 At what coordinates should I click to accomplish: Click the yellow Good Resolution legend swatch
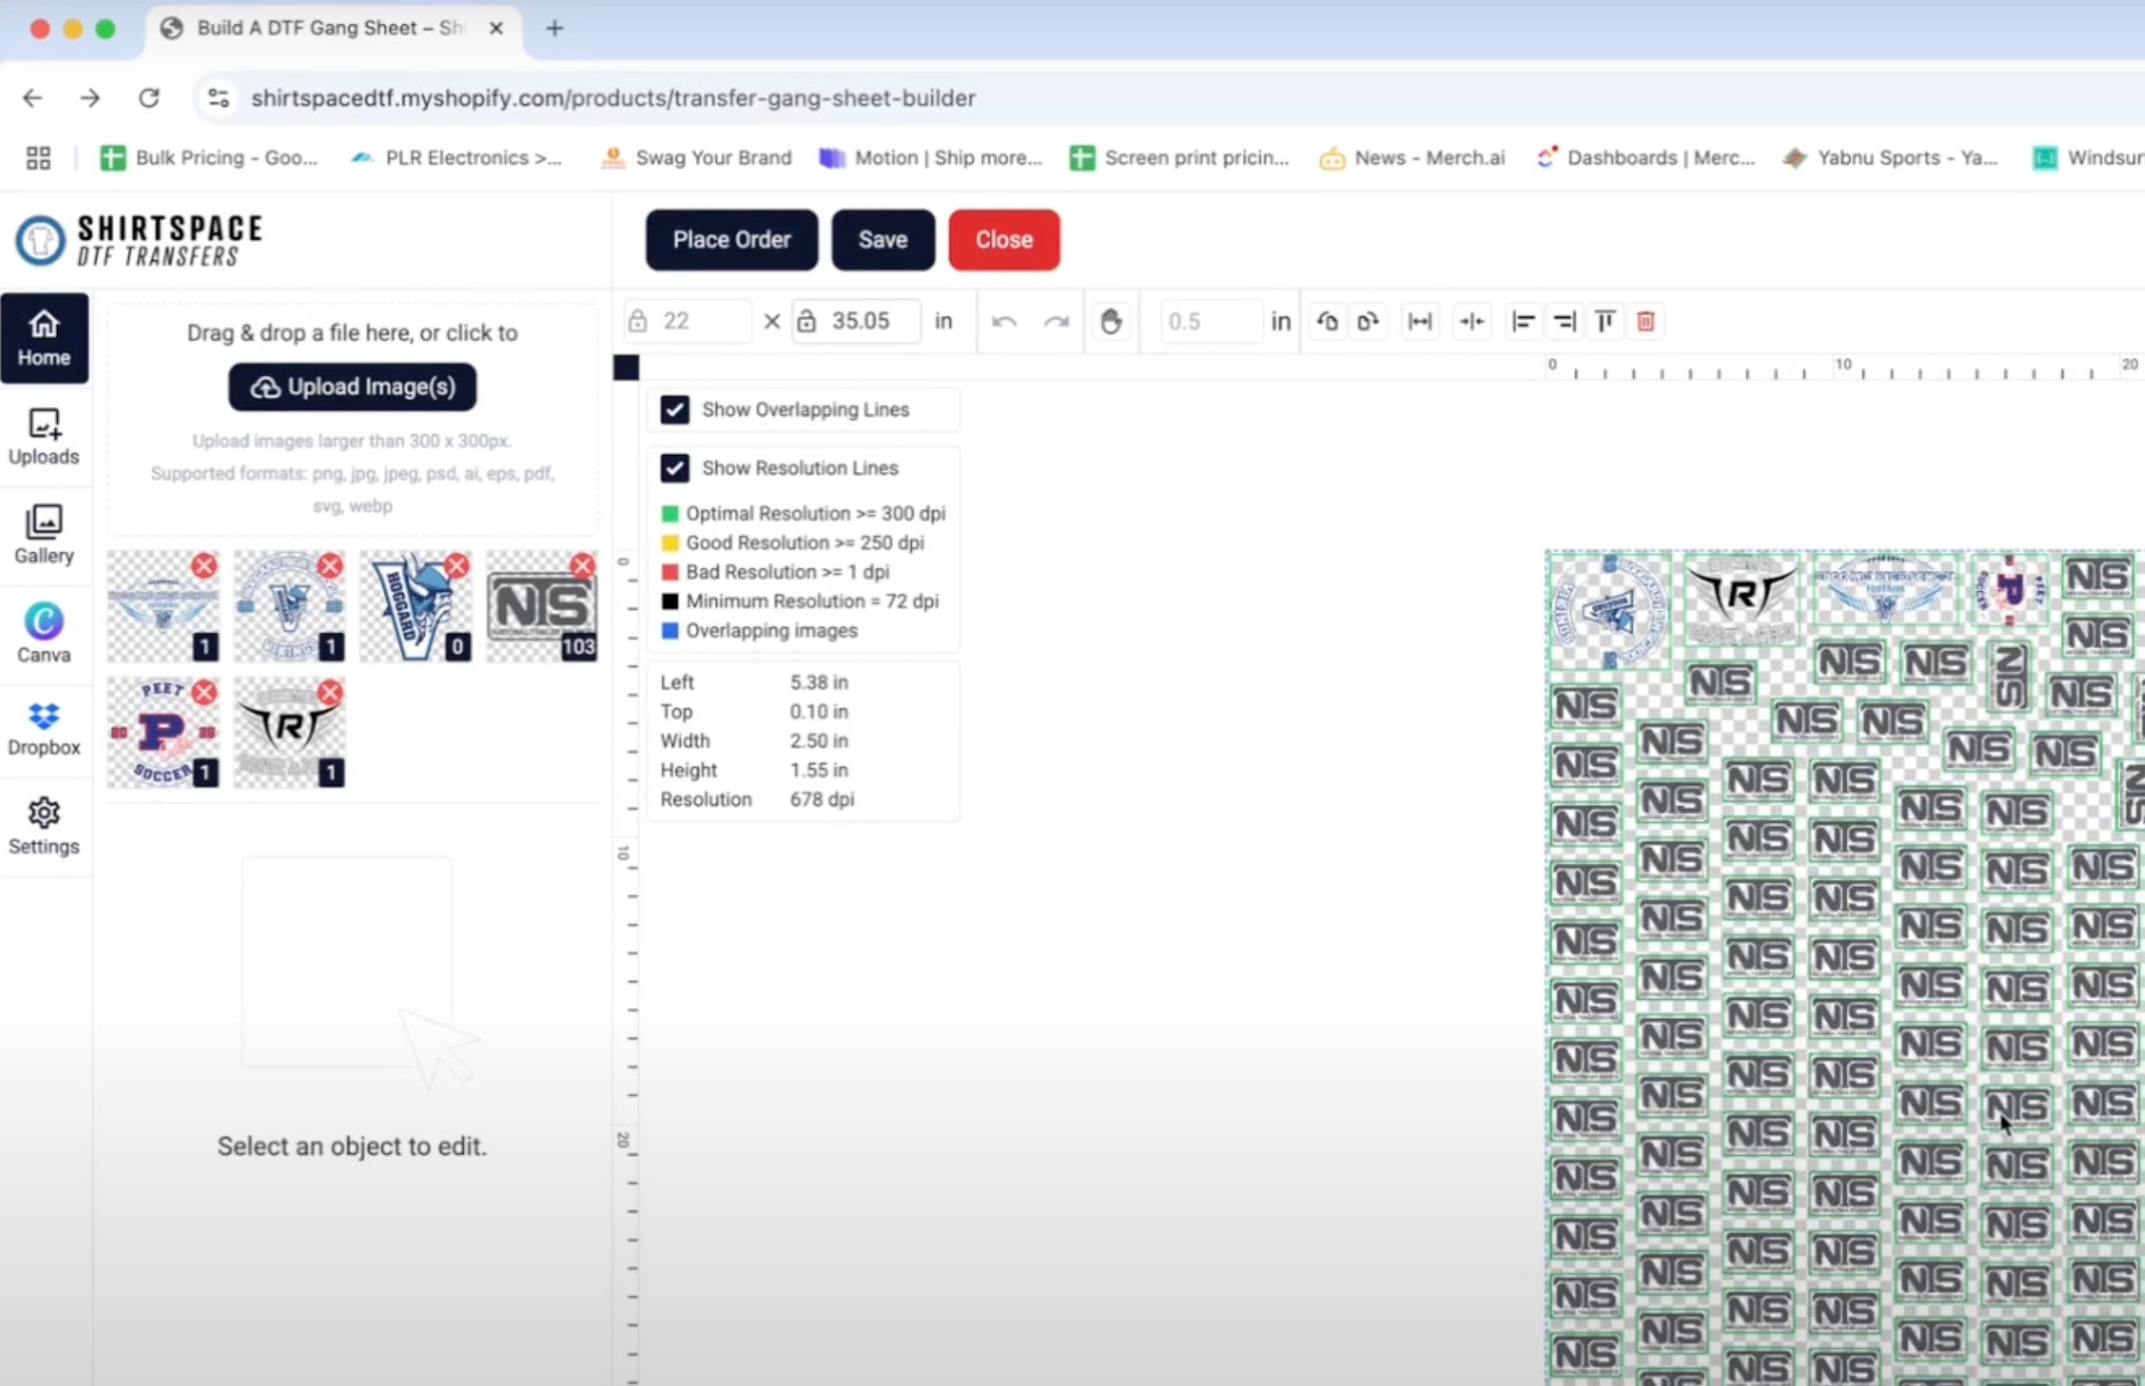[x=669, y=542]
